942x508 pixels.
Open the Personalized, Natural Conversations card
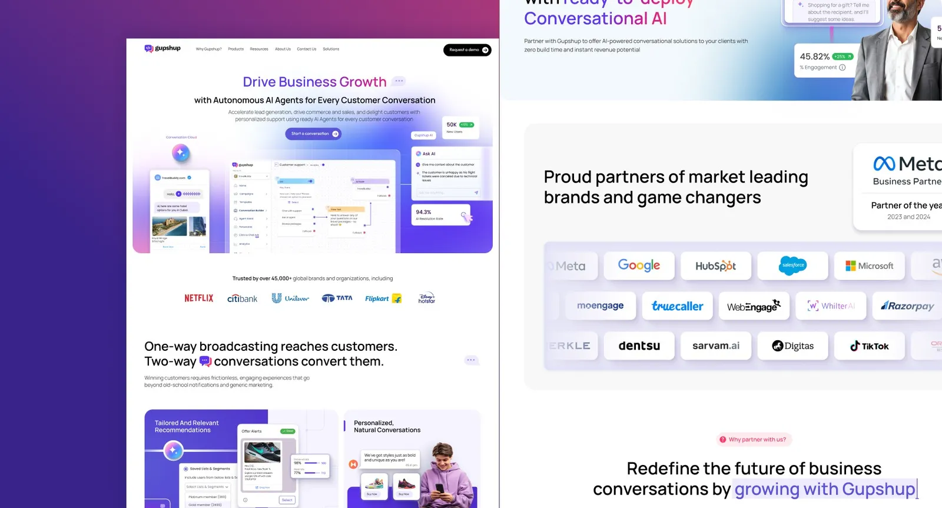412,459
